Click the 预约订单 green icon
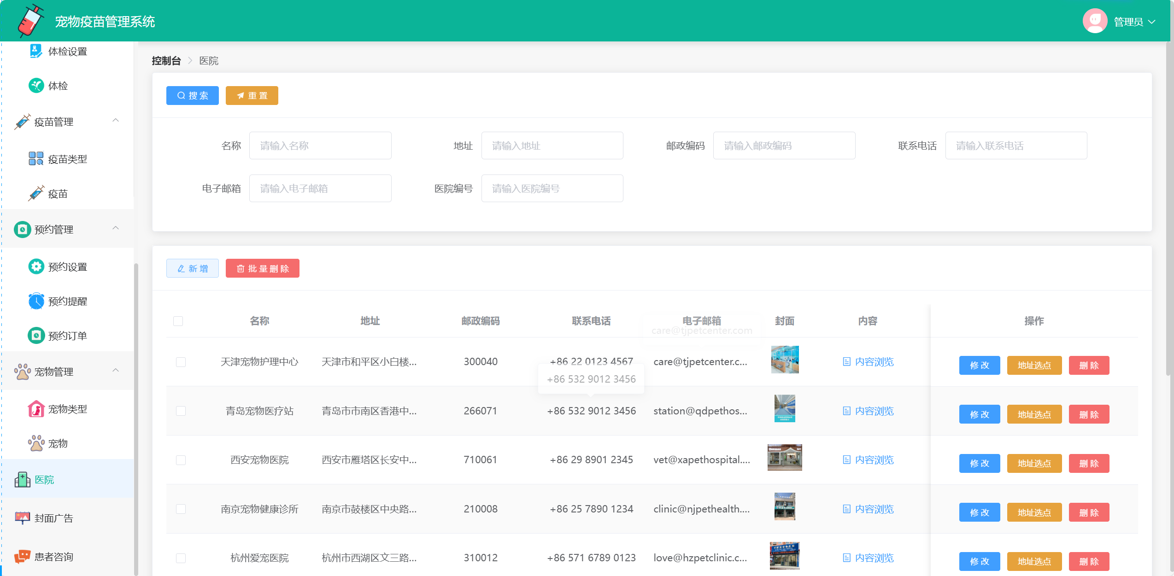This screenshot has width=1174, height=576. pyautogui.click(x=36, y=336)
